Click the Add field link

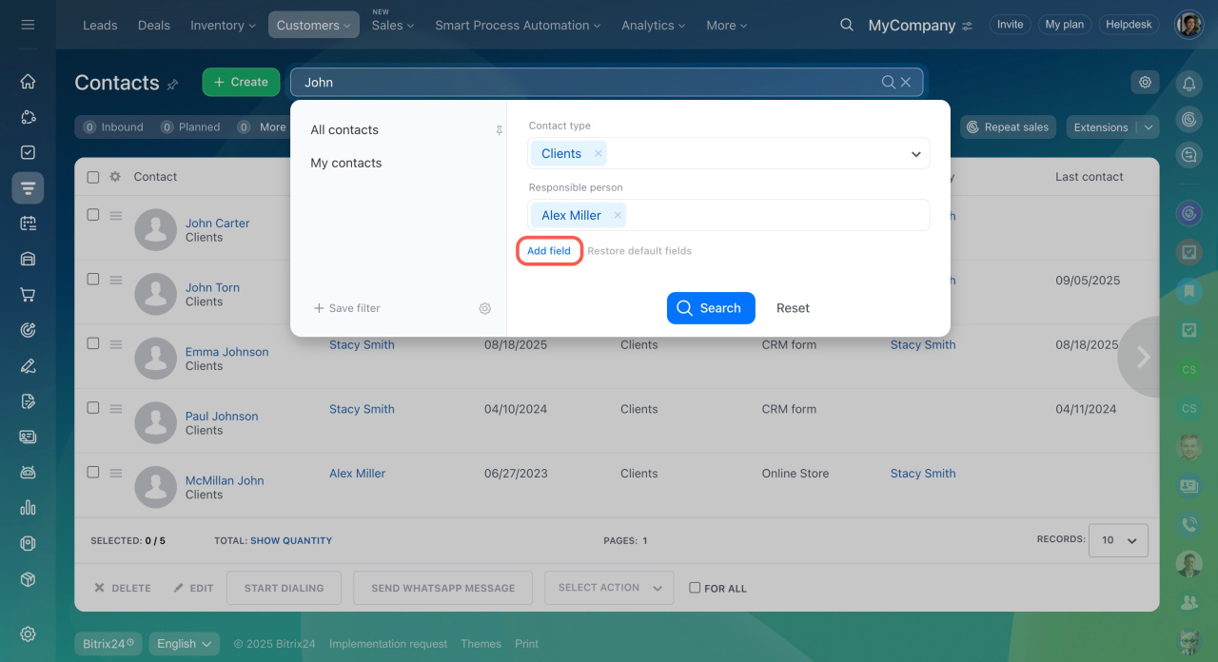tap(549, 251)
